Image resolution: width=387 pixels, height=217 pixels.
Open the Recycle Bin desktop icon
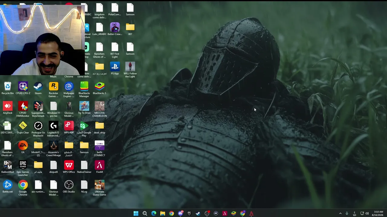(8, 88)
